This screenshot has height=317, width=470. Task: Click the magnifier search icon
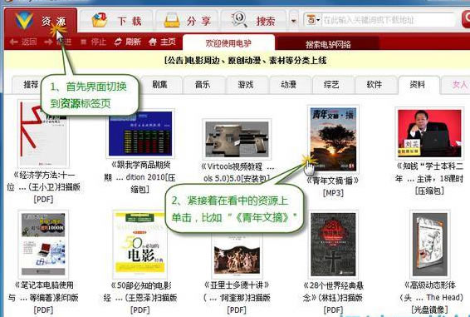pos(239,19)
